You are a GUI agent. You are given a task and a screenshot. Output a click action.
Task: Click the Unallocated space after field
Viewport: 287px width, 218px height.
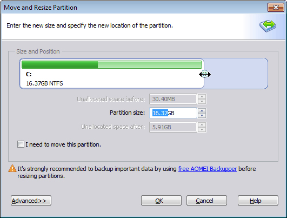tap(173, 127)
